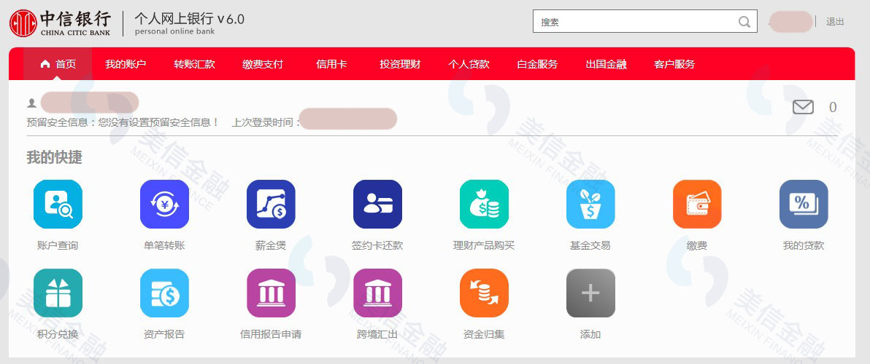This screenshot has width=870, height=364.
Task: Open the 账户查询 account inquiry icon
Action: tap(58, 204)
